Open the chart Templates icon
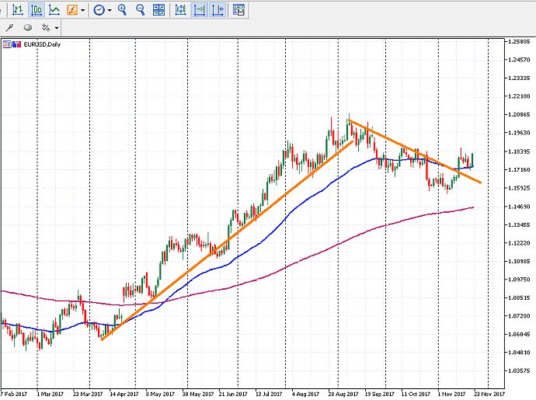The width and height of the screenshot is (536, 400). point(238,10)
